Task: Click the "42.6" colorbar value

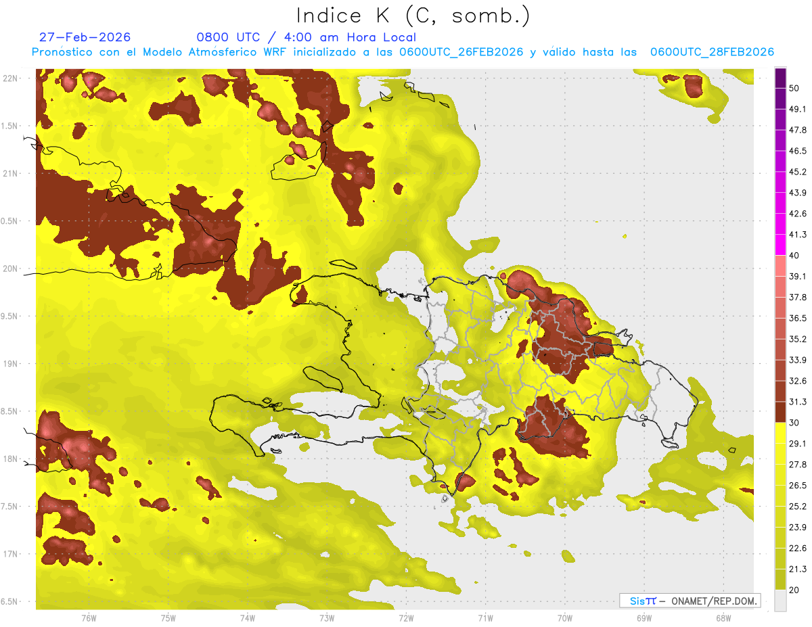Action: pos(798,214)
